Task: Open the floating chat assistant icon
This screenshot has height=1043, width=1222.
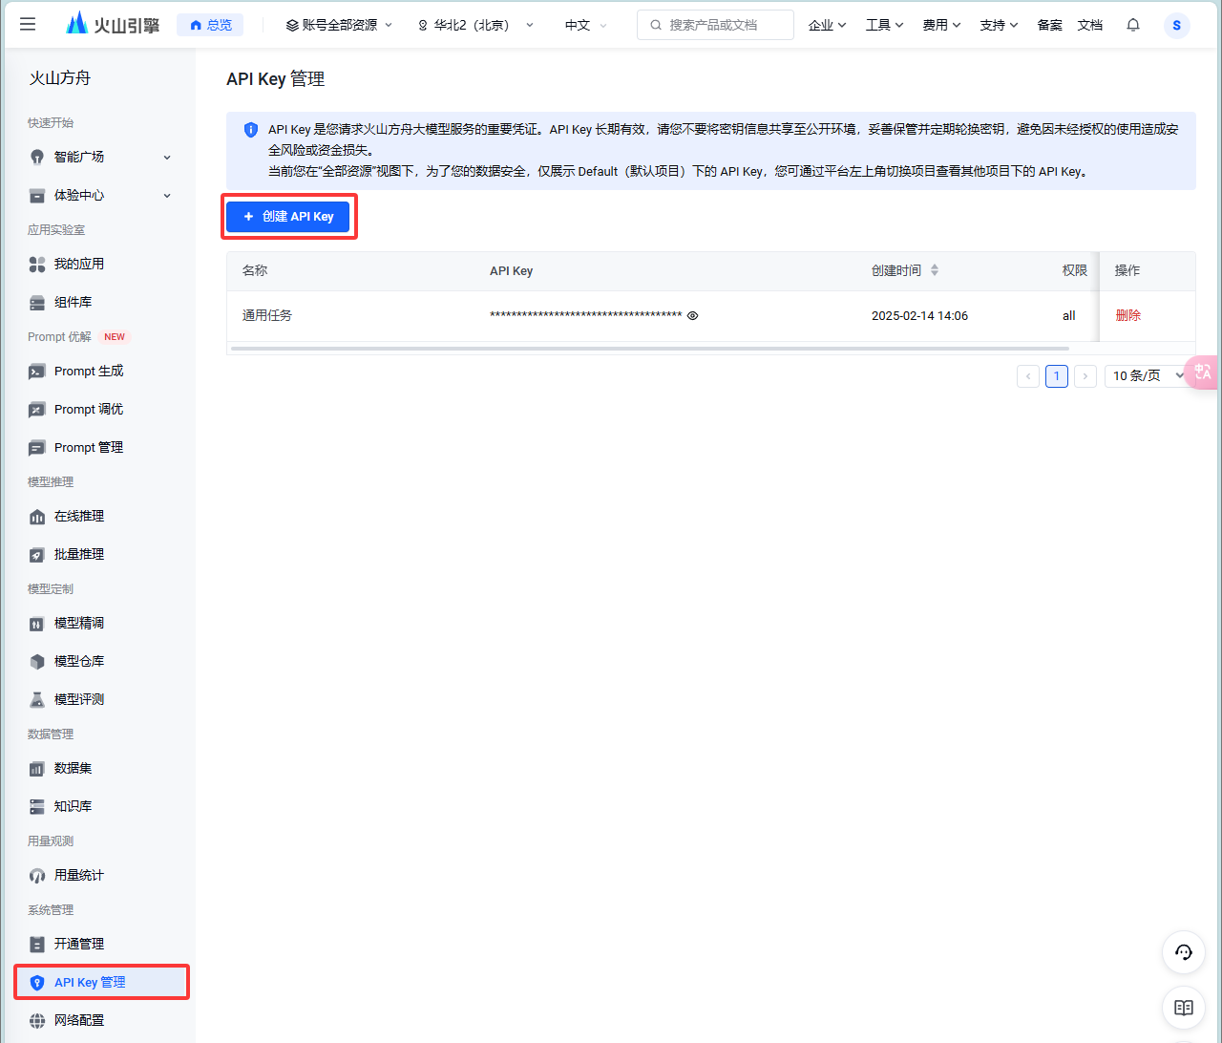Action: [x=1183, y=952]
